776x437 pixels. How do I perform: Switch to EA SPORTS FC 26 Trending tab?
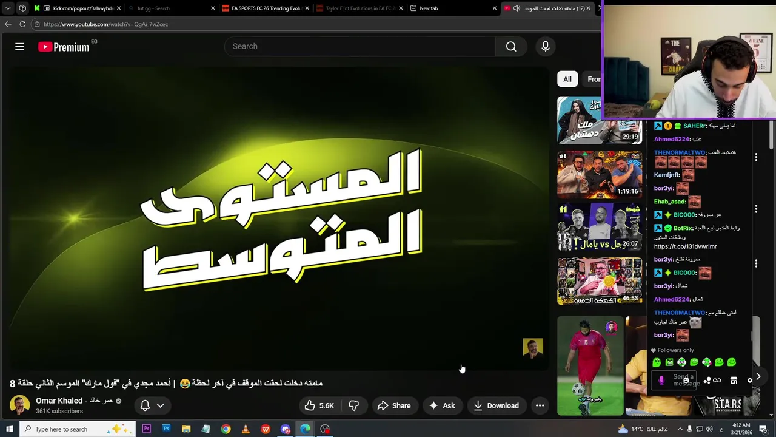[266, 8]
